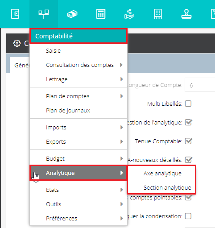Screen dimensions: 215x228
Task: Expand Consultation des comptes submenu arrow
Action: pos(121,65)
